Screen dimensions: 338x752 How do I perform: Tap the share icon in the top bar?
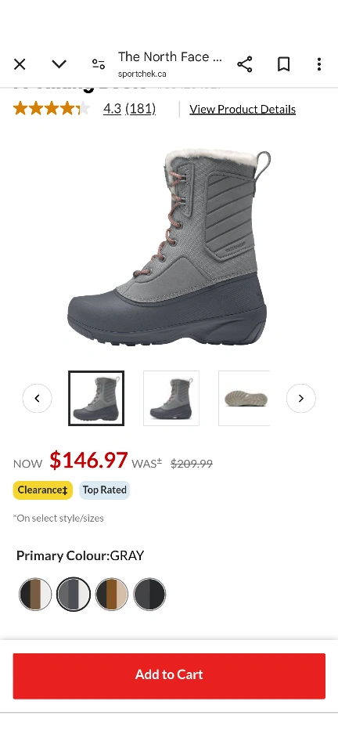click(245, 64)
